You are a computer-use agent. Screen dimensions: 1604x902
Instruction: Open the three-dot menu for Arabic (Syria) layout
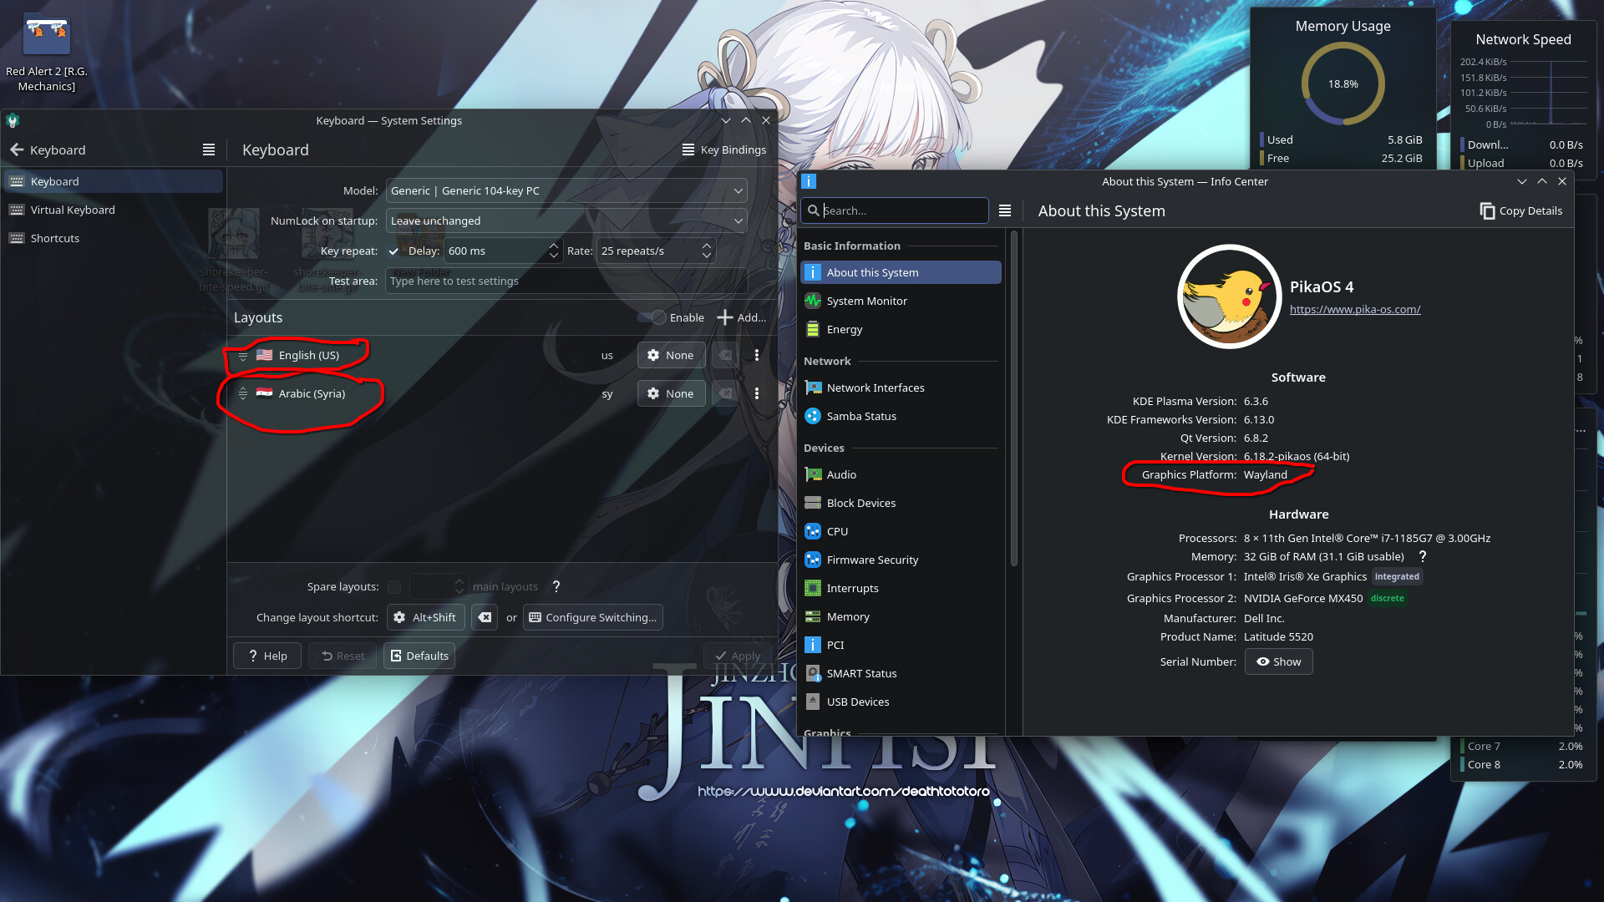757,393
